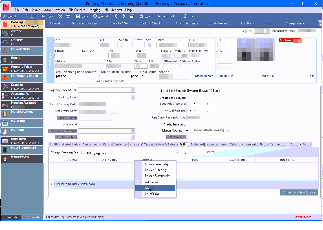
Task: Open Name Record person item
Action: coord(22,159)
